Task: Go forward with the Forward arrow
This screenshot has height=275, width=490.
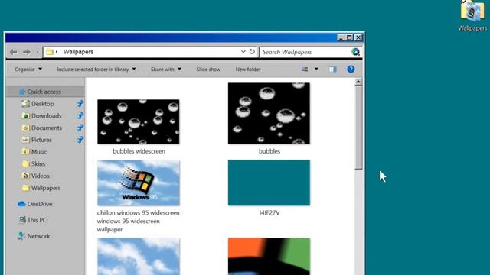Action: click(27, 52)
